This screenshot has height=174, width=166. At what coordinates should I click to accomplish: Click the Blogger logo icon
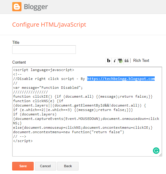point(17,7)
